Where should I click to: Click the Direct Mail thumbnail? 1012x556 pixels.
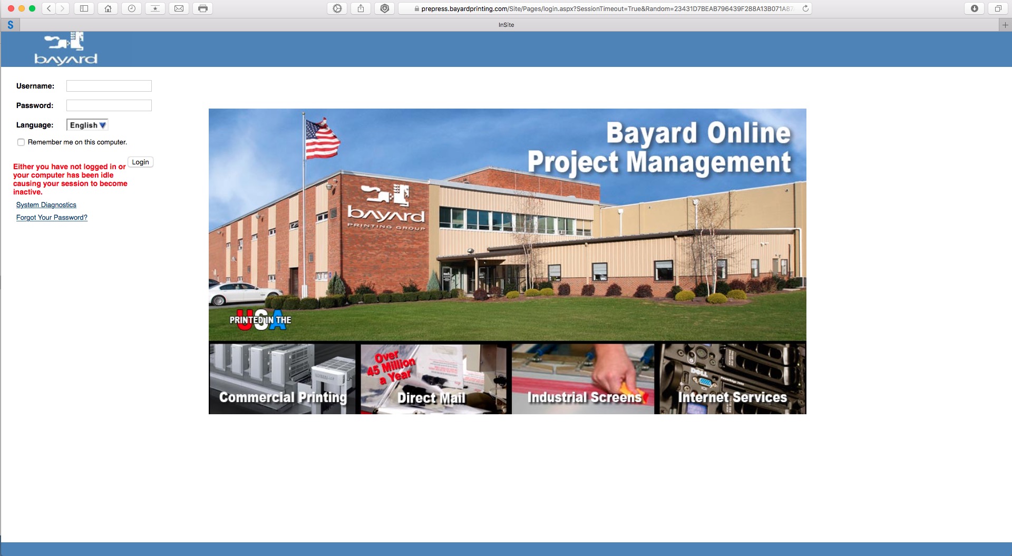point(434,379)
